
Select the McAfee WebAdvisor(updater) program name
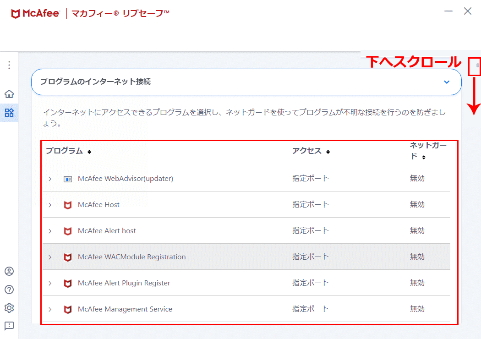click(126, 179)
